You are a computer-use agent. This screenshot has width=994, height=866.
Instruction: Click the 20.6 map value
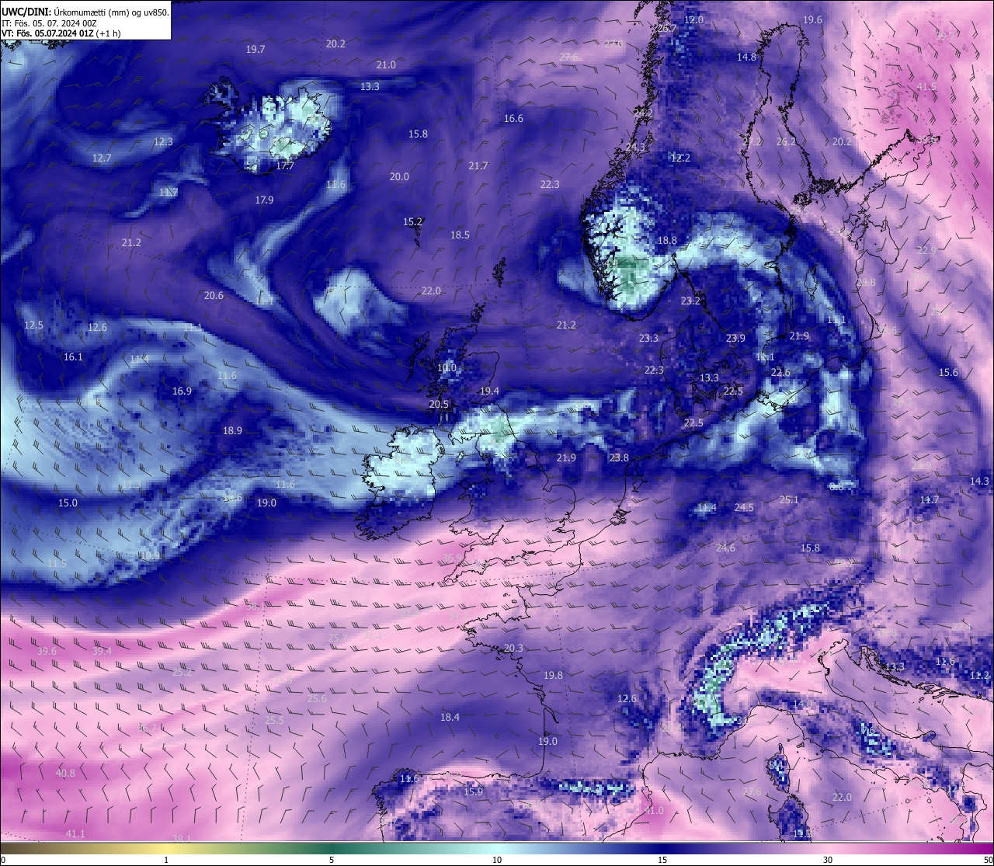pyautogui.click(x=214, y=295)
